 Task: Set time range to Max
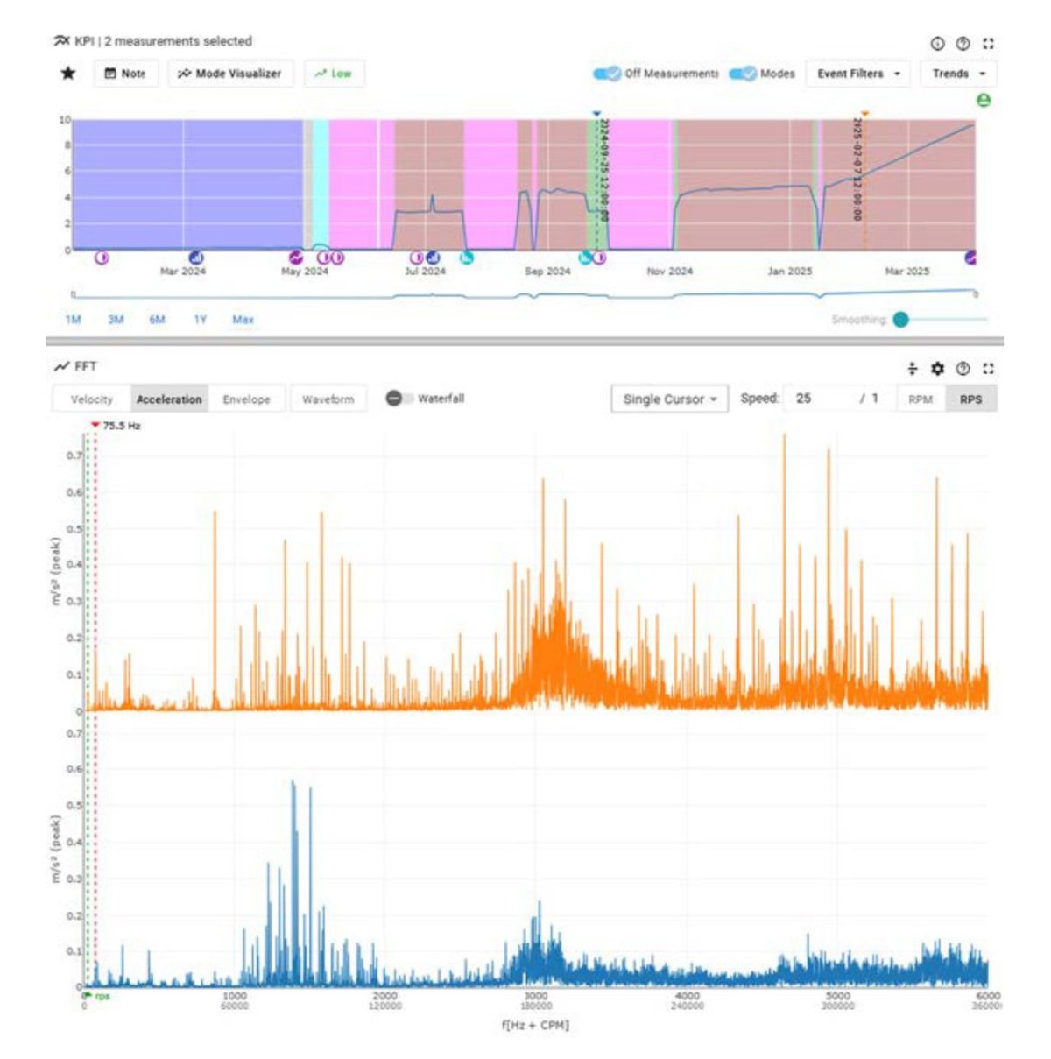pos(243,320)
